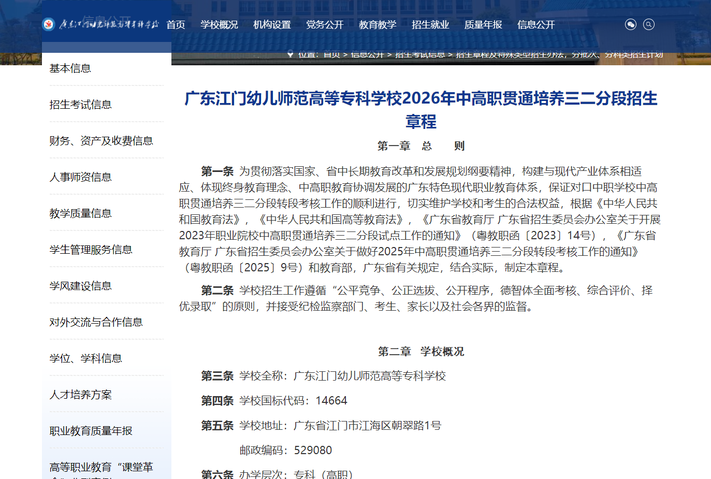Open the 首页 navigation menu
Image resolution: width=711 pixels, height=479 pixels.
point(176,24)
